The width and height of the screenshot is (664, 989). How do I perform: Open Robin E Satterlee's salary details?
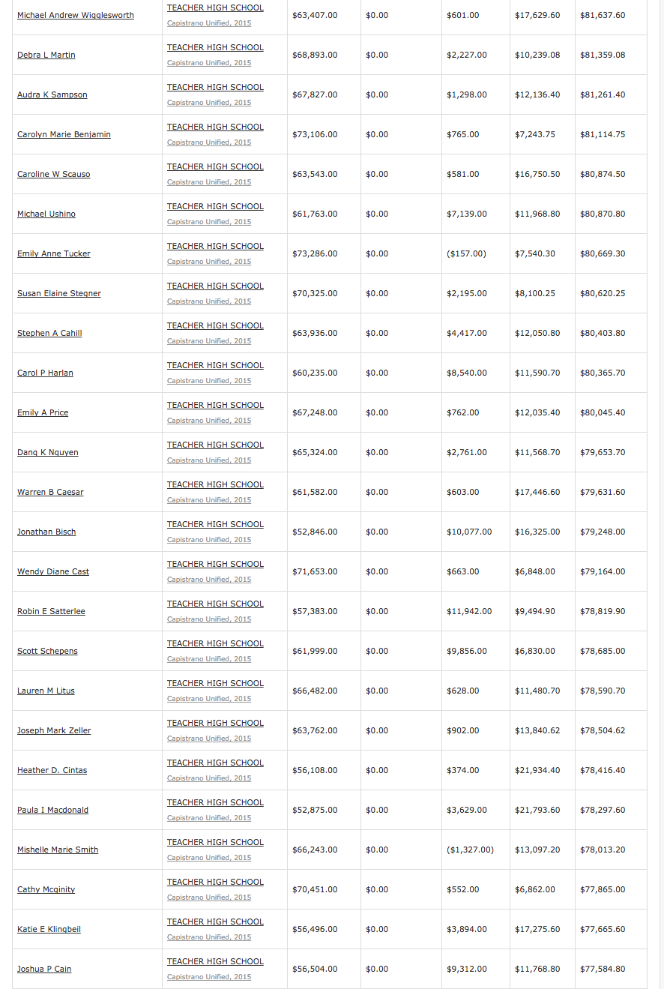tap(51, 611)
